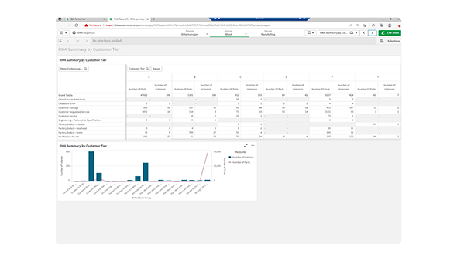Click the Number of Instance legend swatch
457x278 pixels.
tap(230, 158)
